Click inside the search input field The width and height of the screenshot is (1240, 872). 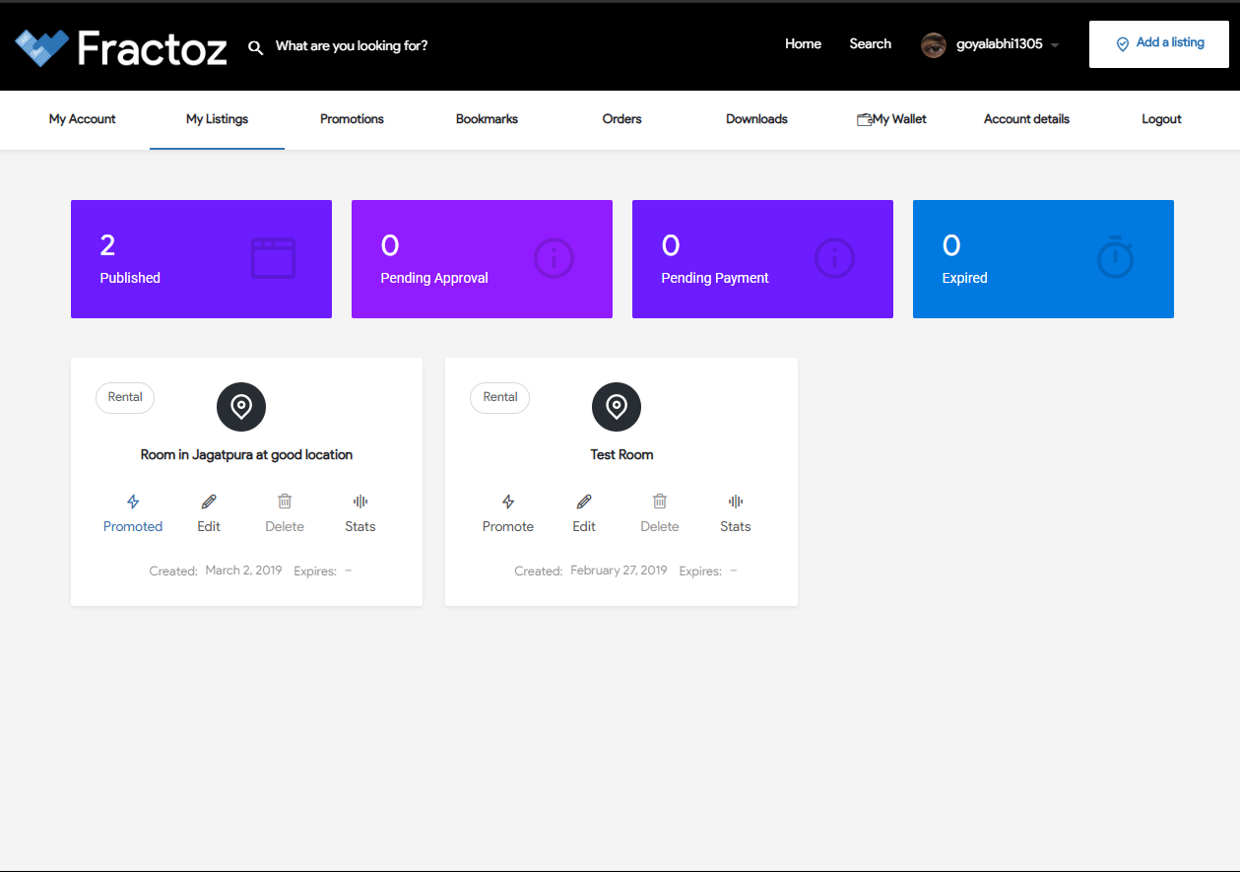click(352, 45)
